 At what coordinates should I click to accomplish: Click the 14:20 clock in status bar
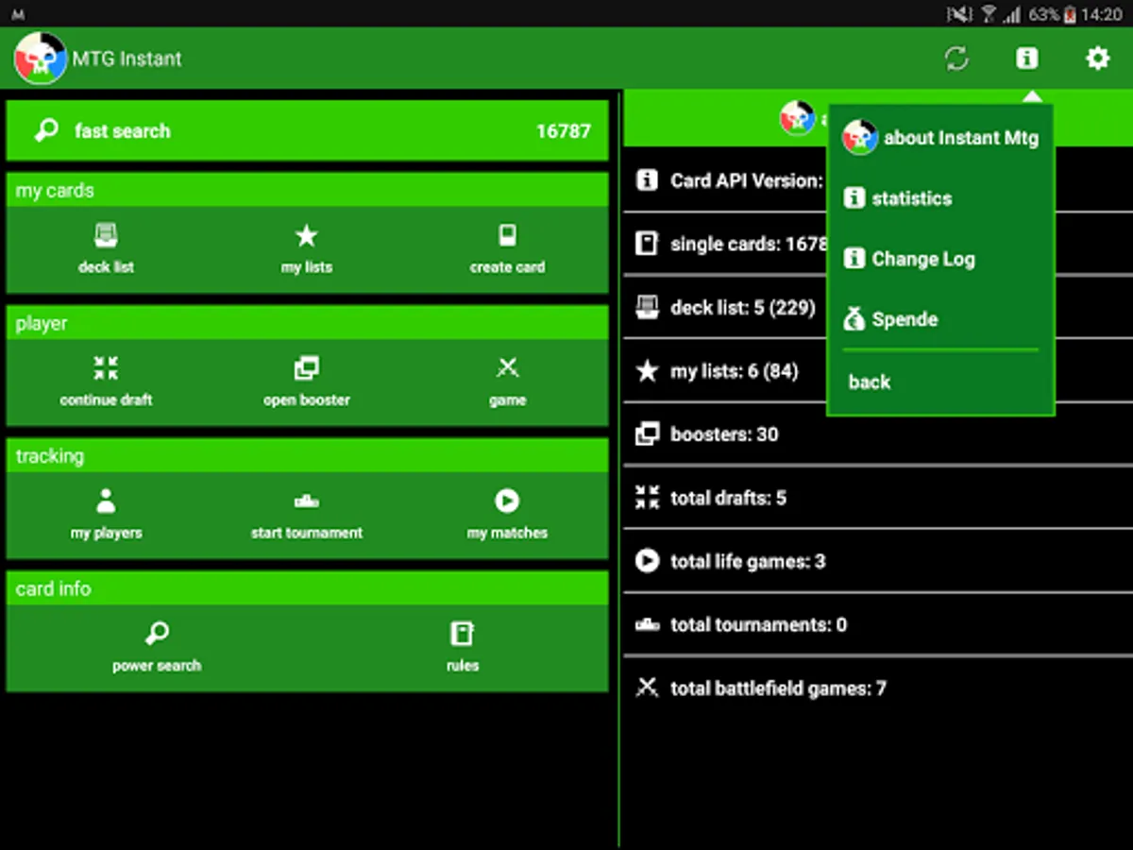(x=1103, y=14)
